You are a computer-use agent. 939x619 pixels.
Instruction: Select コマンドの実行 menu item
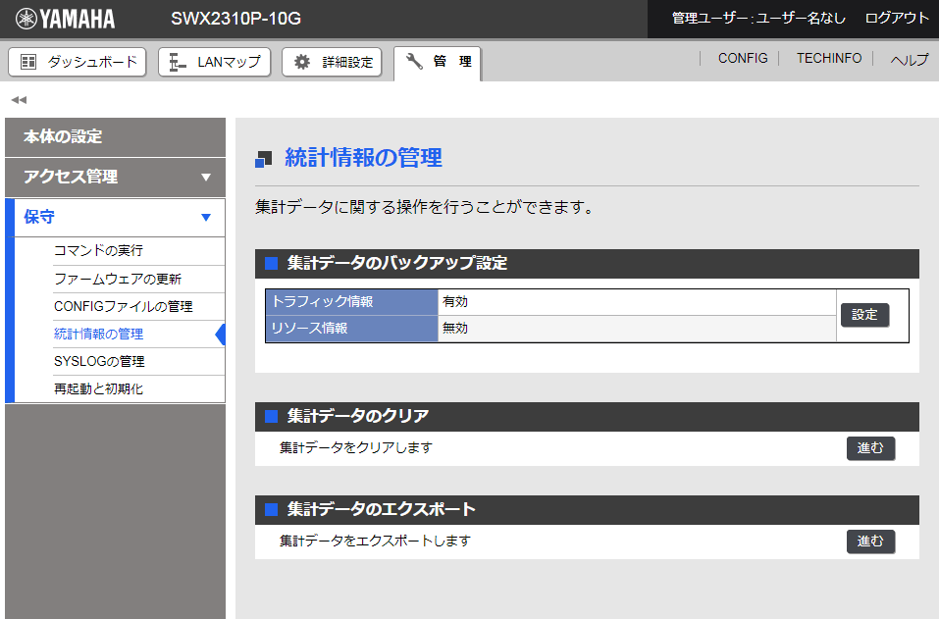pos(98,250)
